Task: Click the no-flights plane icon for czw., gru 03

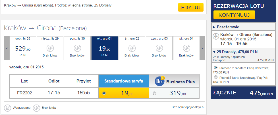Action: pos(159,48)
